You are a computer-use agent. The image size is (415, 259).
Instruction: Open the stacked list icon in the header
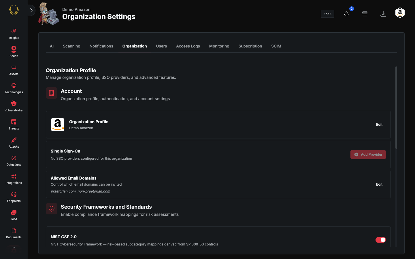365,14
